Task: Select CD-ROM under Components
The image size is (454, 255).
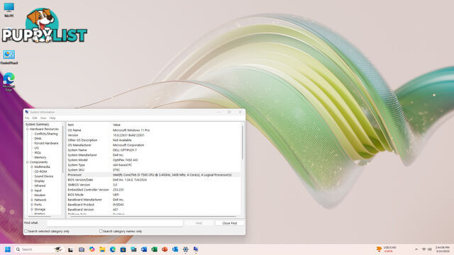Action: pyautogui.click(x=40, y=171)
